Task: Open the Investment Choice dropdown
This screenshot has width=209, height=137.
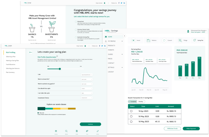Action: pyautogui.click(x=87, y=98)
